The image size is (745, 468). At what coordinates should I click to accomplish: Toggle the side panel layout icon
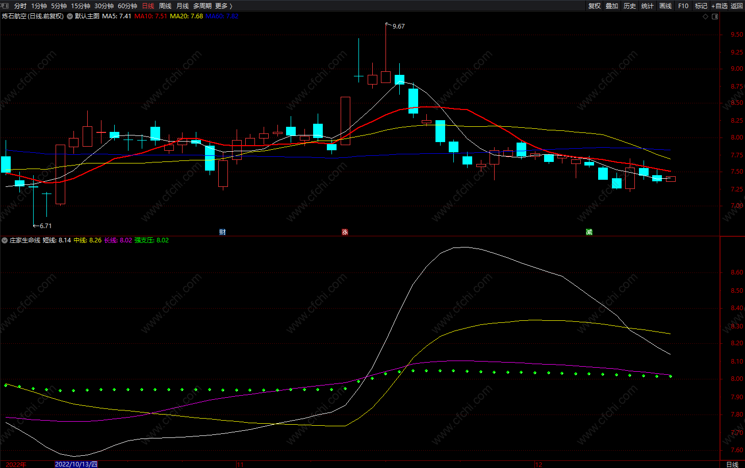tap(715, 16)
